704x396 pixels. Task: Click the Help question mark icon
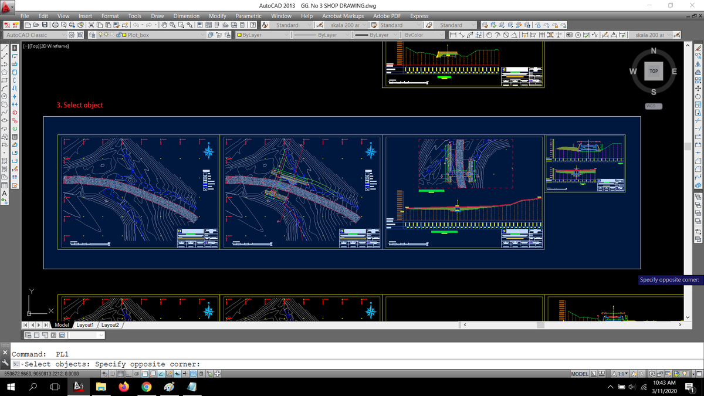252,25
